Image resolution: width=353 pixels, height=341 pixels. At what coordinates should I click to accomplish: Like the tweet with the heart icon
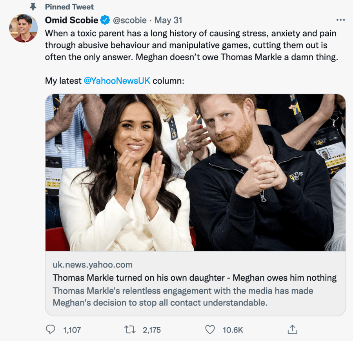pos(210,330)
